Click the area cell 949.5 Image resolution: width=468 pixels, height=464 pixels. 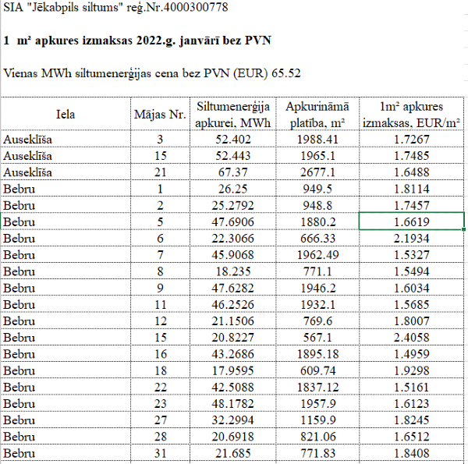point(317,189)
